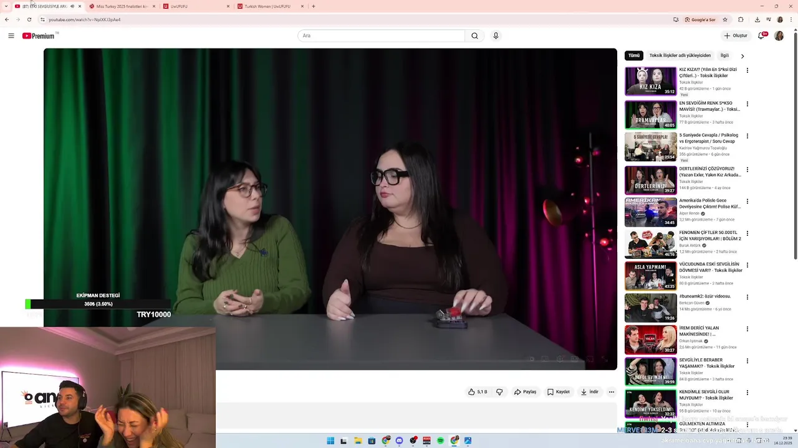Open options for KIZ KIZA video
798x448 pixels.
click(x=747, y=70)
